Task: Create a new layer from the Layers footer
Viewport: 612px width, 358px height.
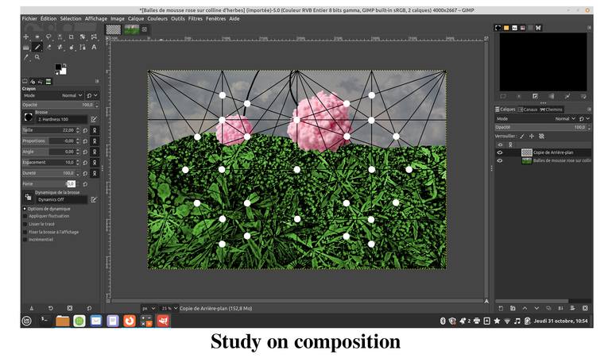Action: tap(502, 308)
